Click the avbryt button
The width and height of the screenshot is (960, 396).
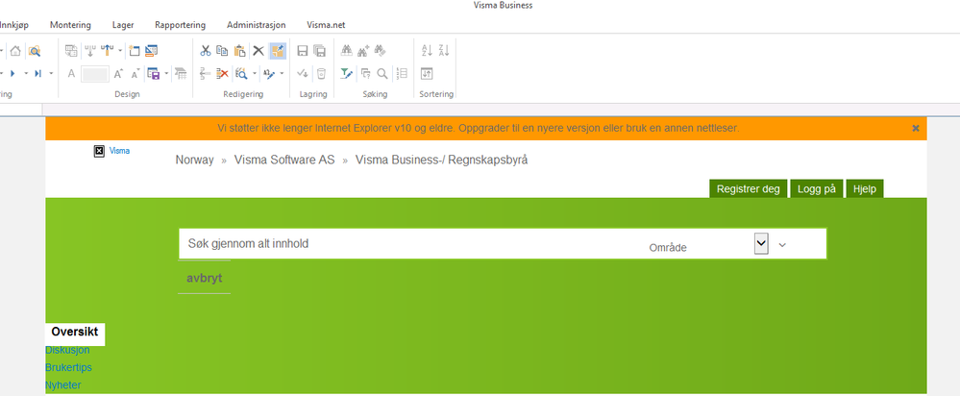(205, 278)
